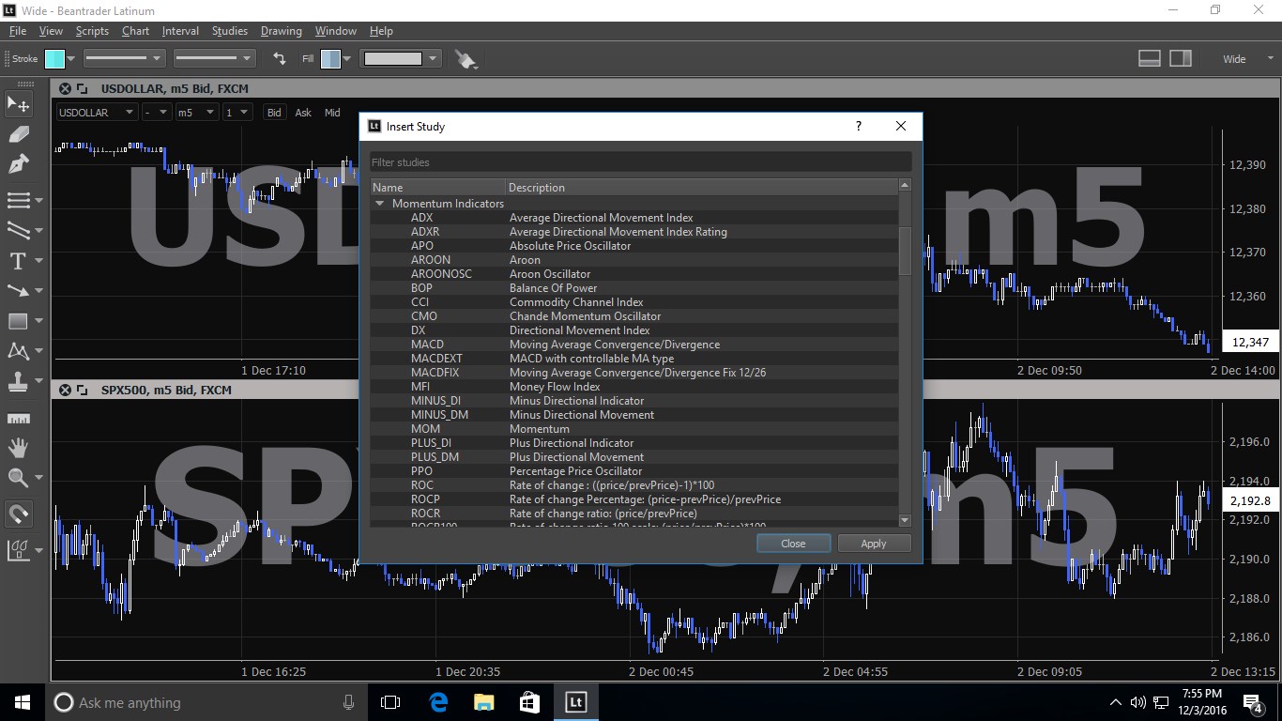Open the dropdown showing value 1
The width and height of the screenshot is (1282, 721).
pyautogui.click(x=237, y=113)
